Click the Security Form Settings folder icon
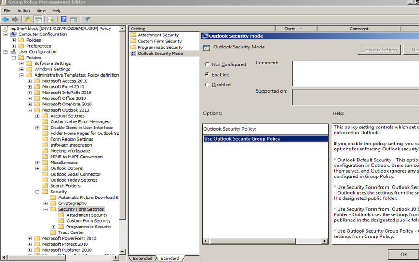This screenshot has height=262, width=419. point(53,209)
